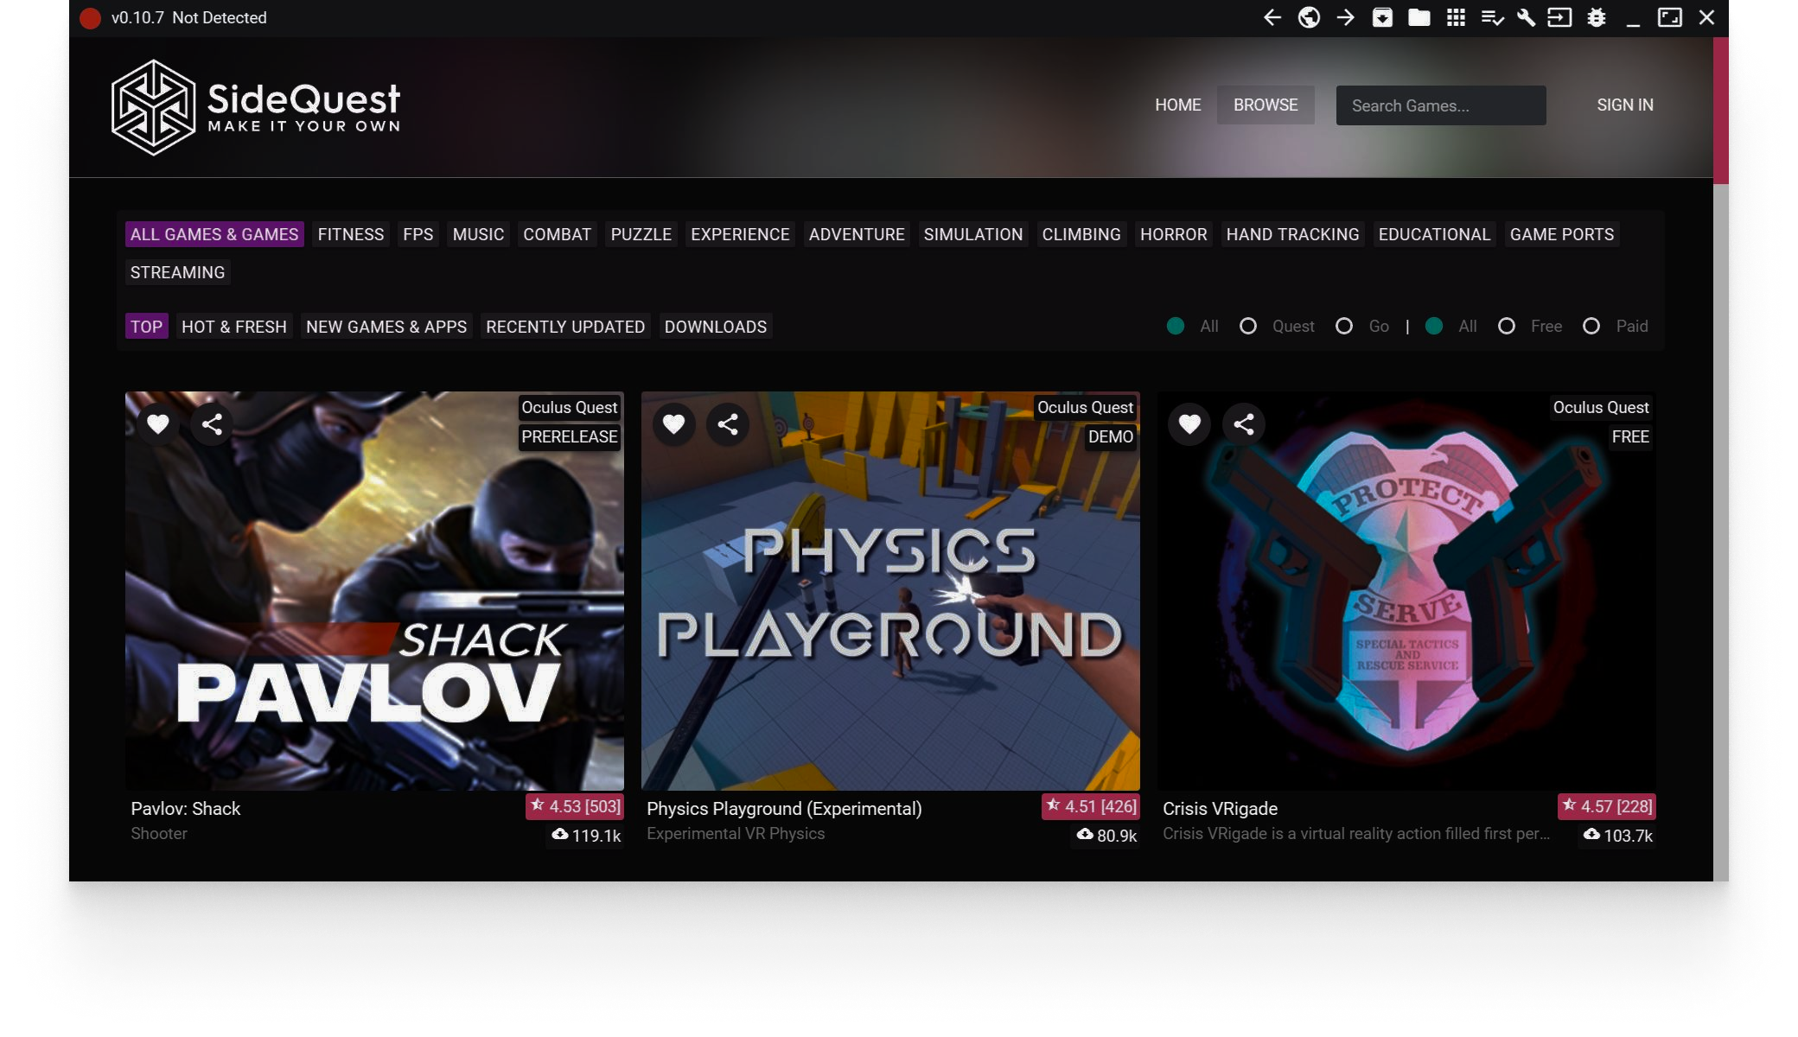Select the All devices radio button

(x=1176, y=326)
